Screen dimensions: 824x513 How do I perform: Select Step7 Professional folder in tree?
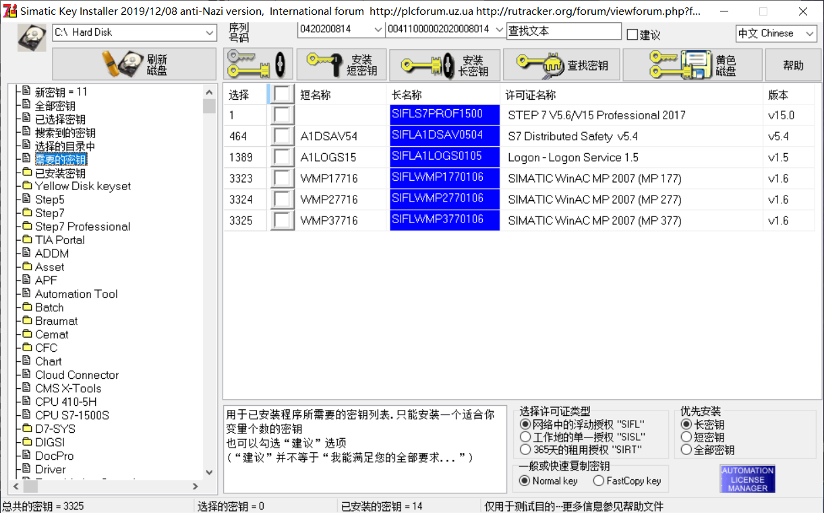coord(82,227)
